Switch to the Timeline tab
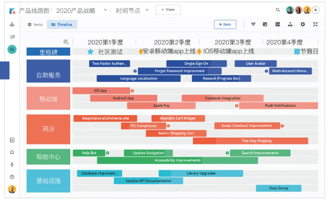329x199 pixels. point(62,25)
